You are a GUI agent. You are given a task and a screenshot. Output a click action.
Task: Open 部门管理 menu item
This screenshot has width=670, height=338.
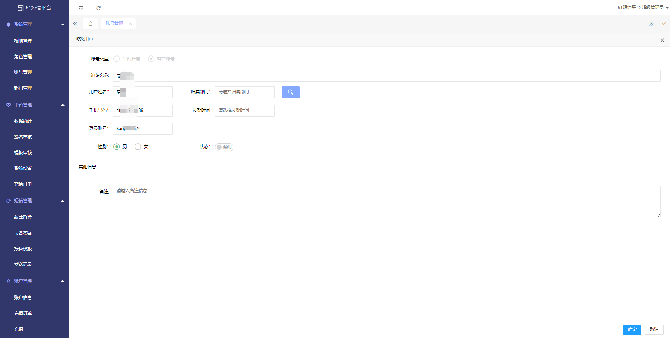(23, 88)
